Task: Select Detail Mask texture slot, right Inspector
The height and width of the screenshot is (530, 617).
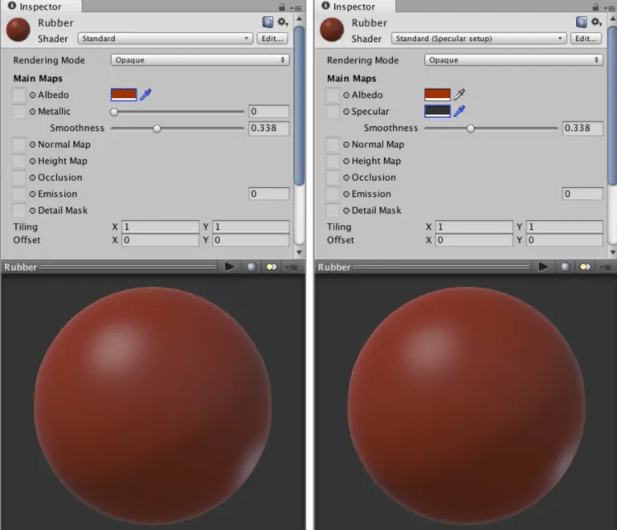Action: click(332, 210)
